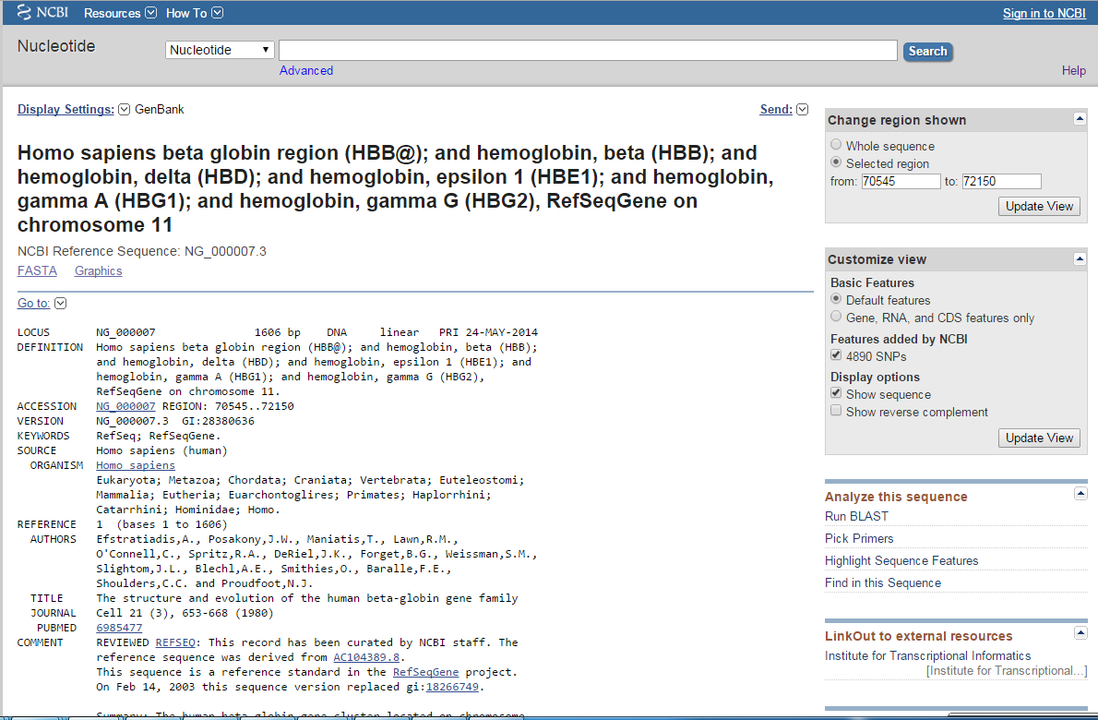Viewport: 1098px width, 720px height.
Task: Click inside the sequence search box
Action: point(588,49)
